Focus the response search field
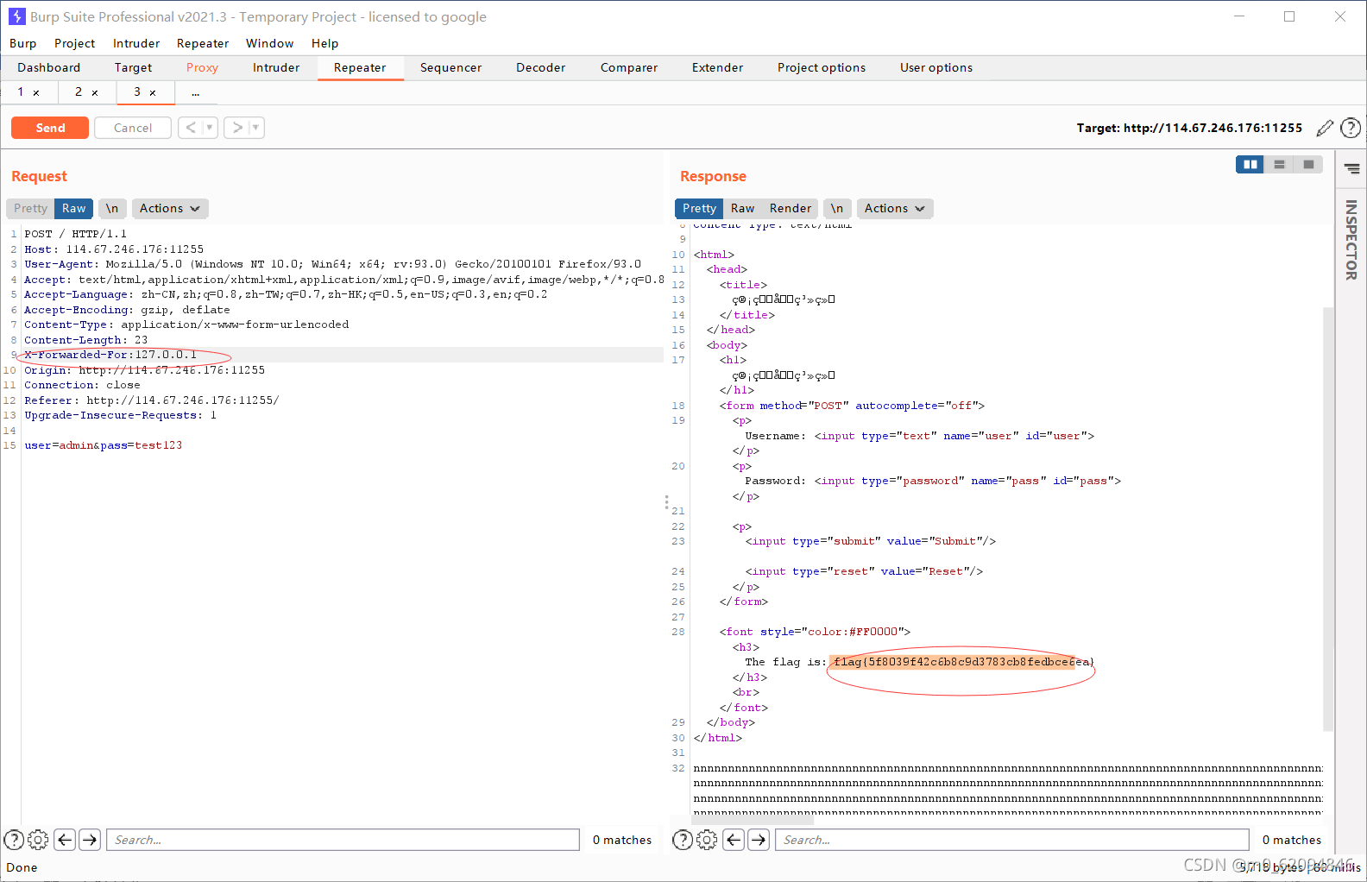The height and width of the screenshot is (882, 1367). click(1012, 840)
